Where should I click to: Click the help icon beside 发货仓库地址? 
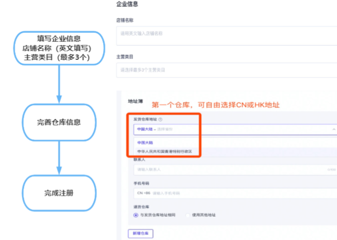click(x=160, y=120)
